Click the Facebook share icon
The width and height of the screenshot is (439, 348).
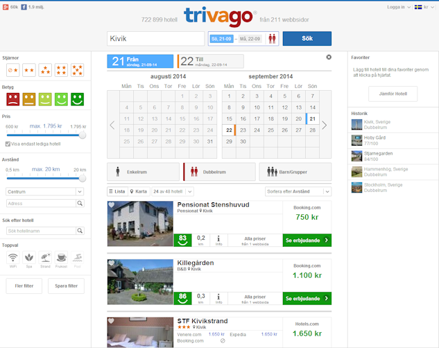(24, 7)
